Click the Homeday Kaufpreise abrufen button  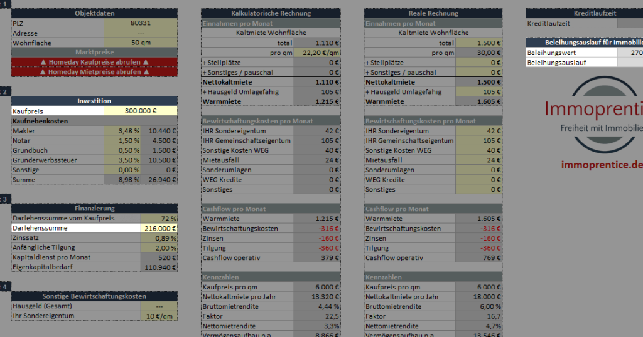[94, 62]
